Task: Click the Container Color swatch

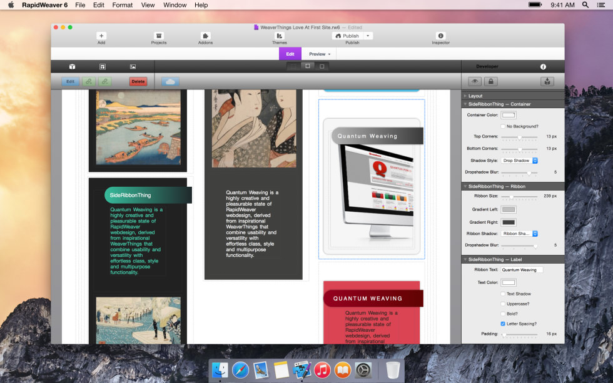Action: pyautogui.click(x=509, y=115)
